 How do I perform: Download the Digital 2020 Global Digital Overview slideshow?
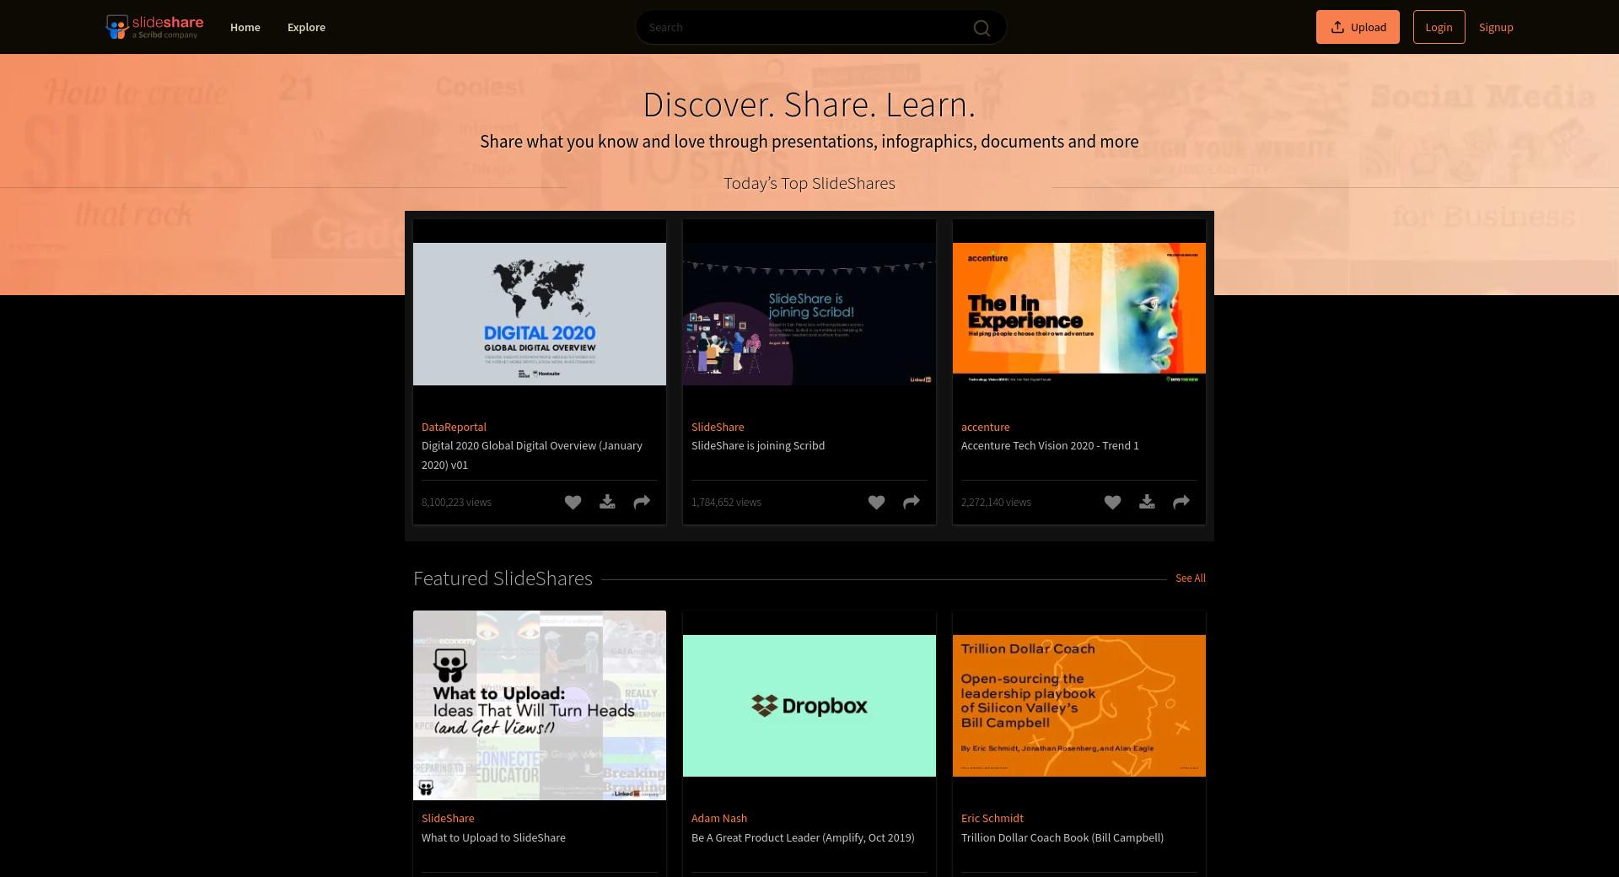click(607, 503)
